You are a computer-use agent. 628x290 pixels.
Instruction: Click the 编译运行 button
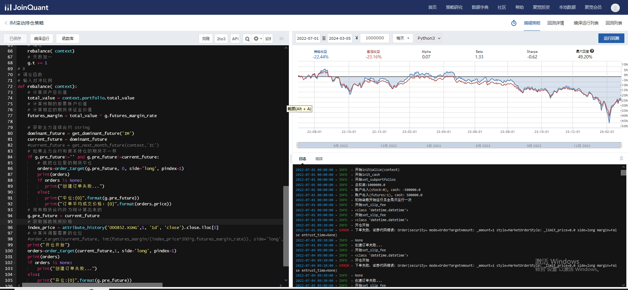pos(41,39)
